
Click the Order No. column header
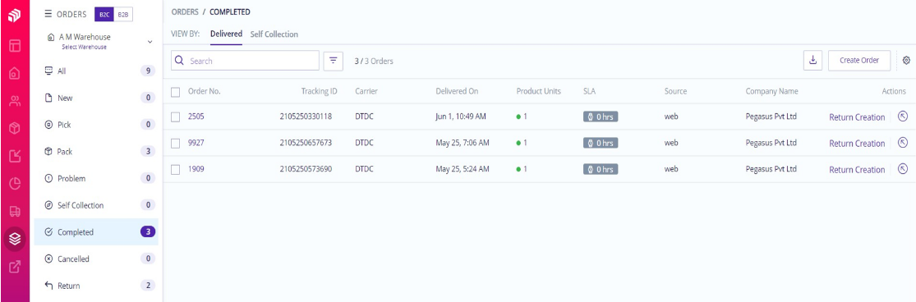click(x=205, y=92)
